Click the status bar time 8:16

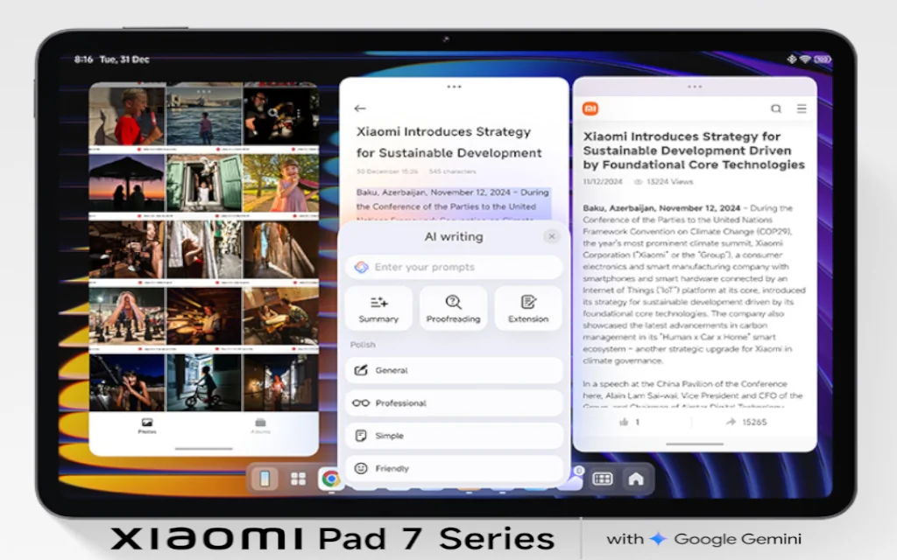coord(83,59)
